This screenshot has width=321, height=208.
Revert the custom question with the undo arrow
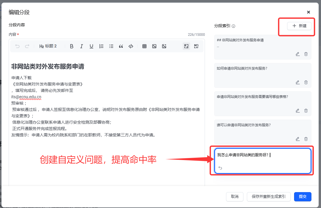(220, 168)
